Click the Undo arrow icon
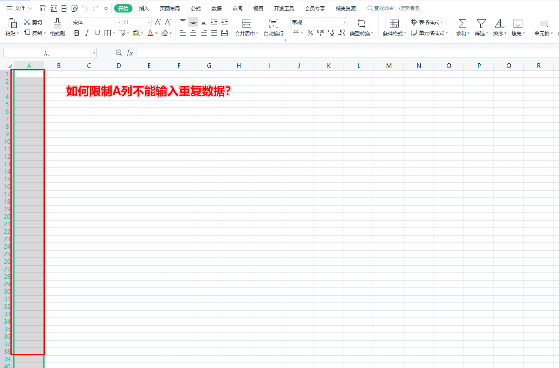Image resolution: width=559 pixels, height=368 pixels. pos(85,8)
